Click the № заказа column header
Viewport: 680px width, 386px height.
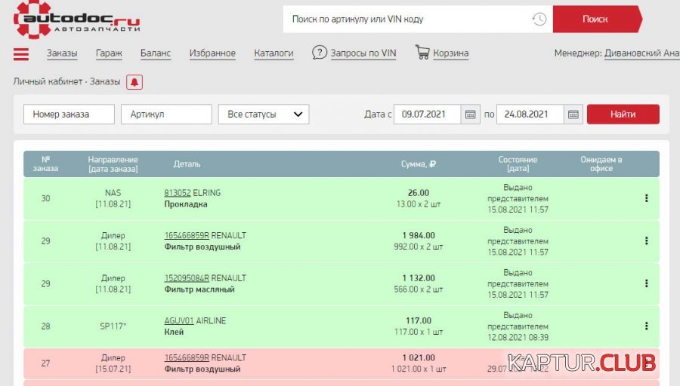(45, 164)
